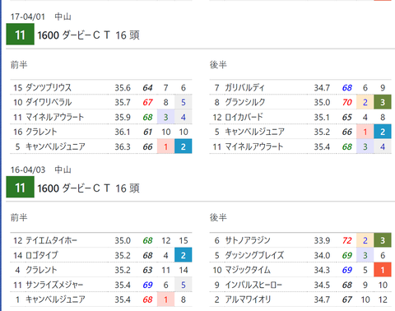
Task: Click rating 67 in アルマワイオリ row
Action: click(347, 300)
